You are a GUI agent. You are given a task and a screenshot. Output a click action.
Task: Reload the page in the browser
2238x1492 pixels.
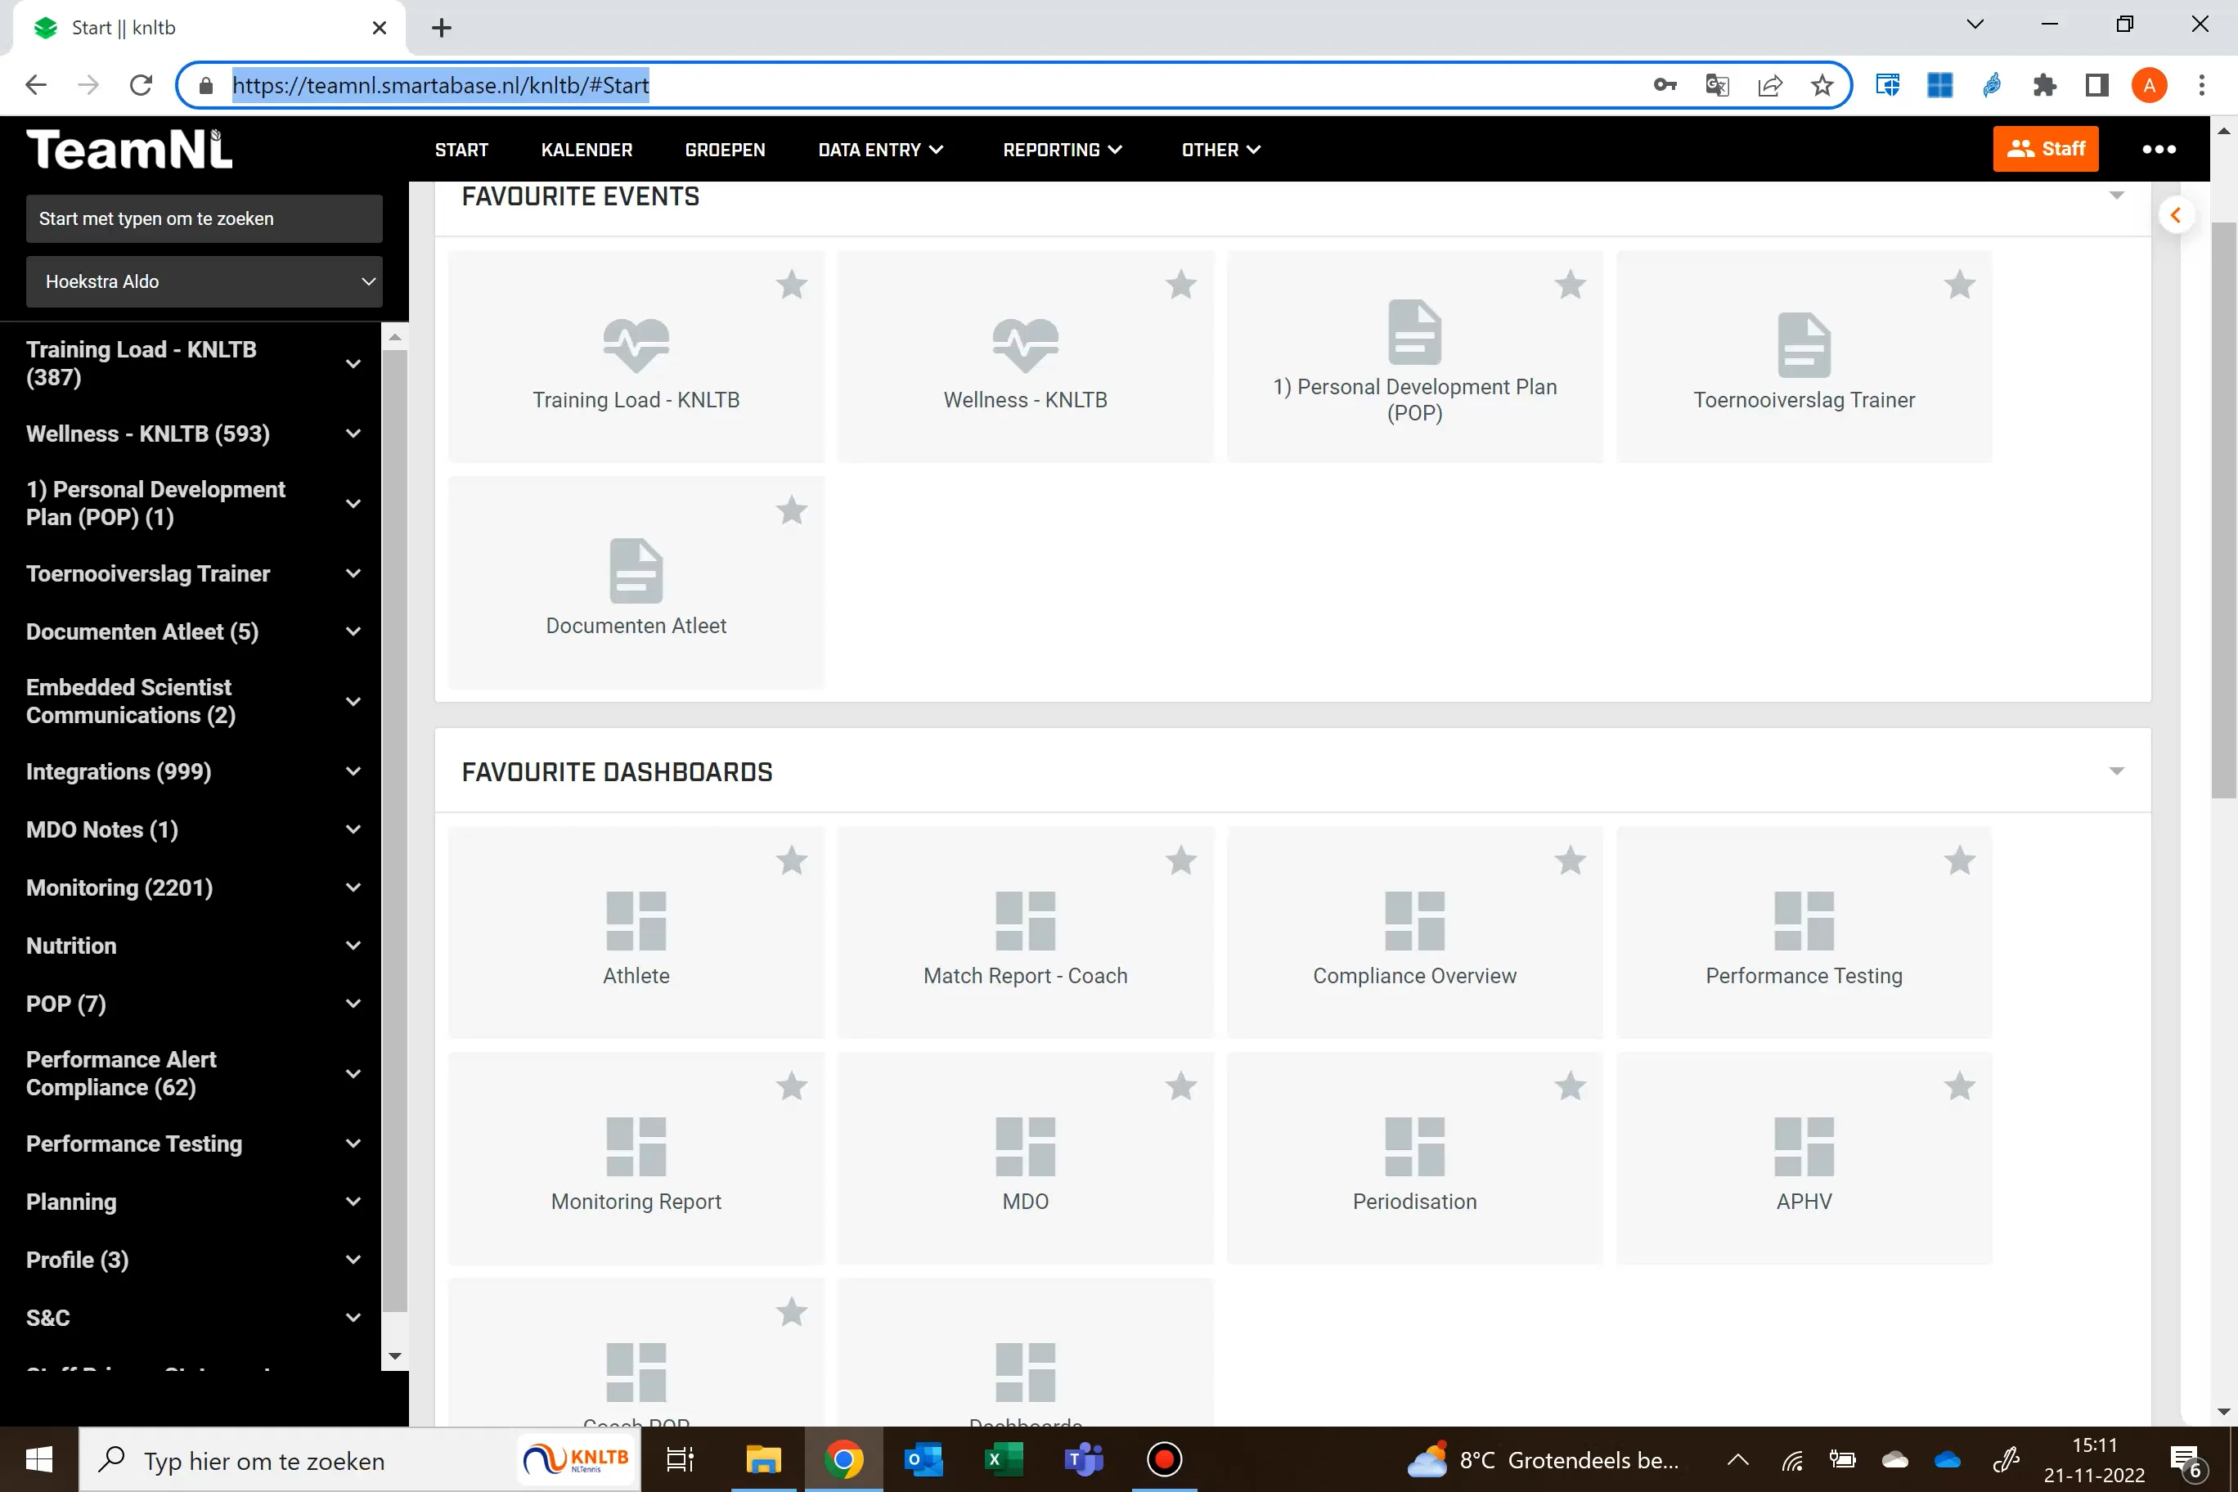coord(141,85)
